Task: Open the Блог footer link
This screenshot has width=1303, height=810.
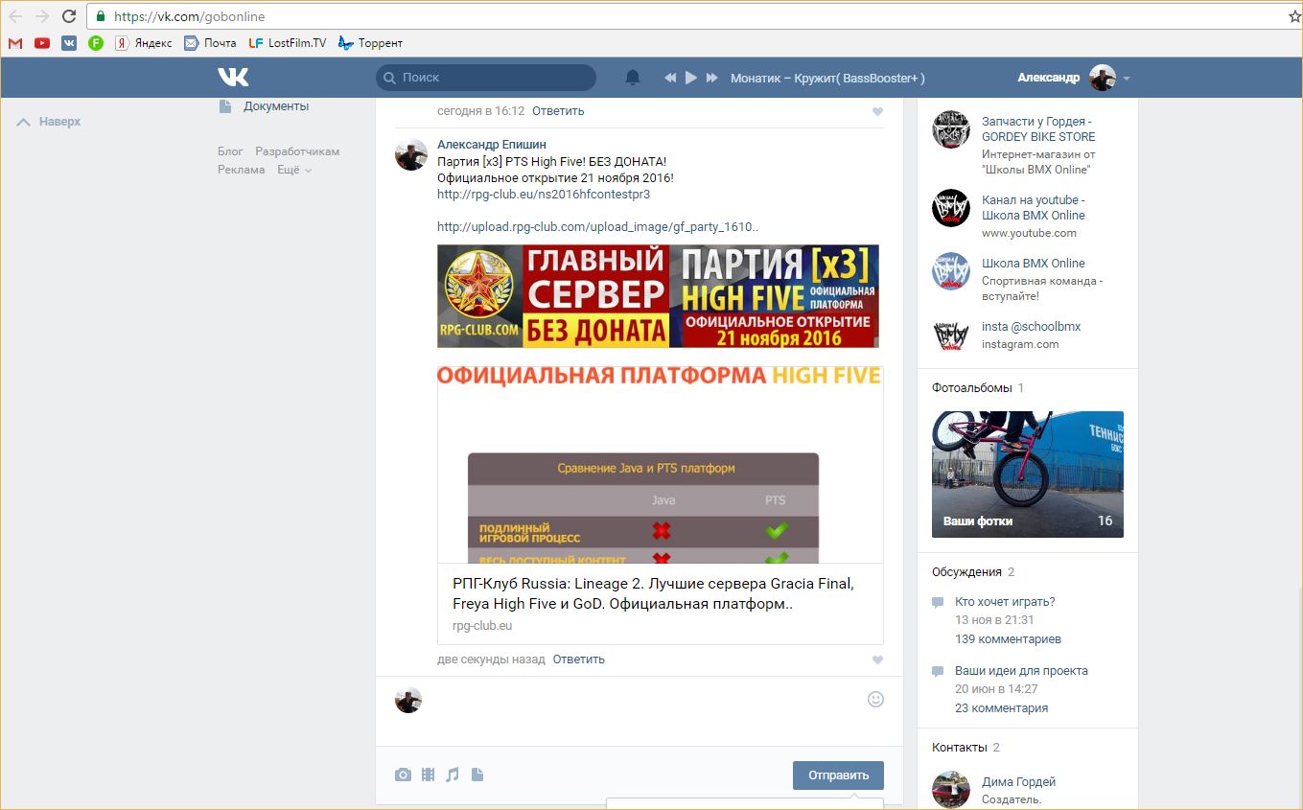Action: pyautogui.click(x=230, y=151)
